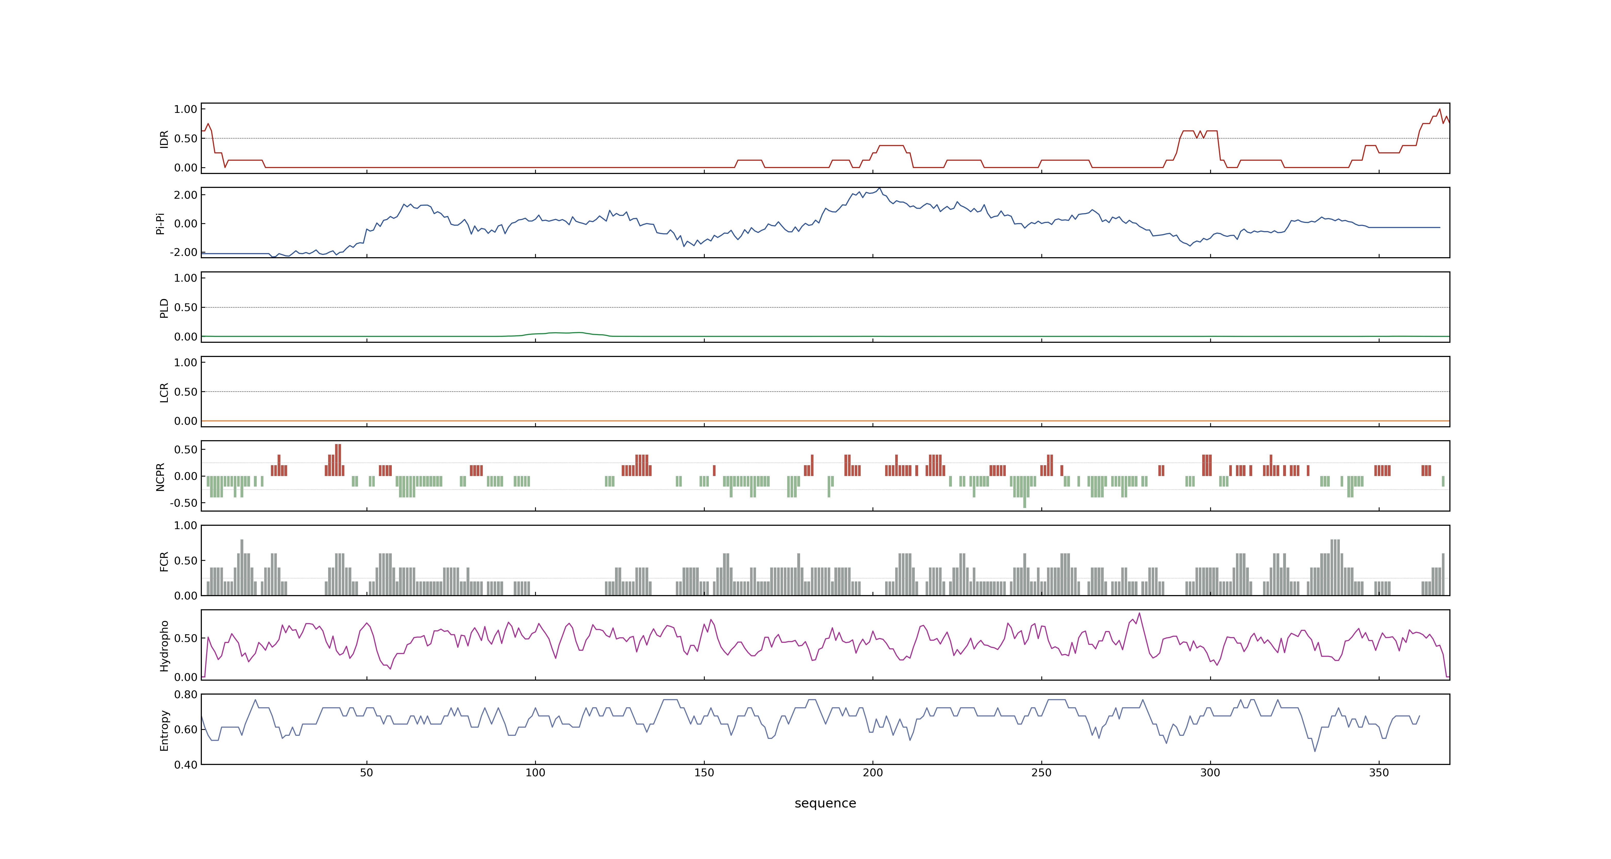Click the Entropy y-axis label

(x=164, y=730)
